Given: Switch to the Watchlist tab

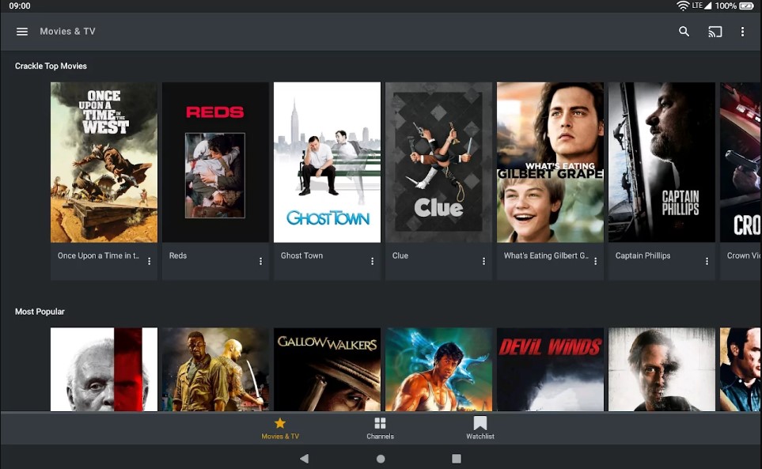Looking at the screenshot, I should click(480, 427).
